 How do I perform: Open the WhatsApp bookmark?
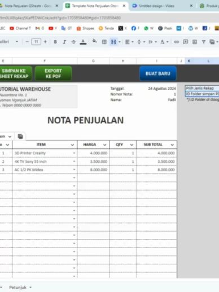pyautogui.click(x=148, y=28)
